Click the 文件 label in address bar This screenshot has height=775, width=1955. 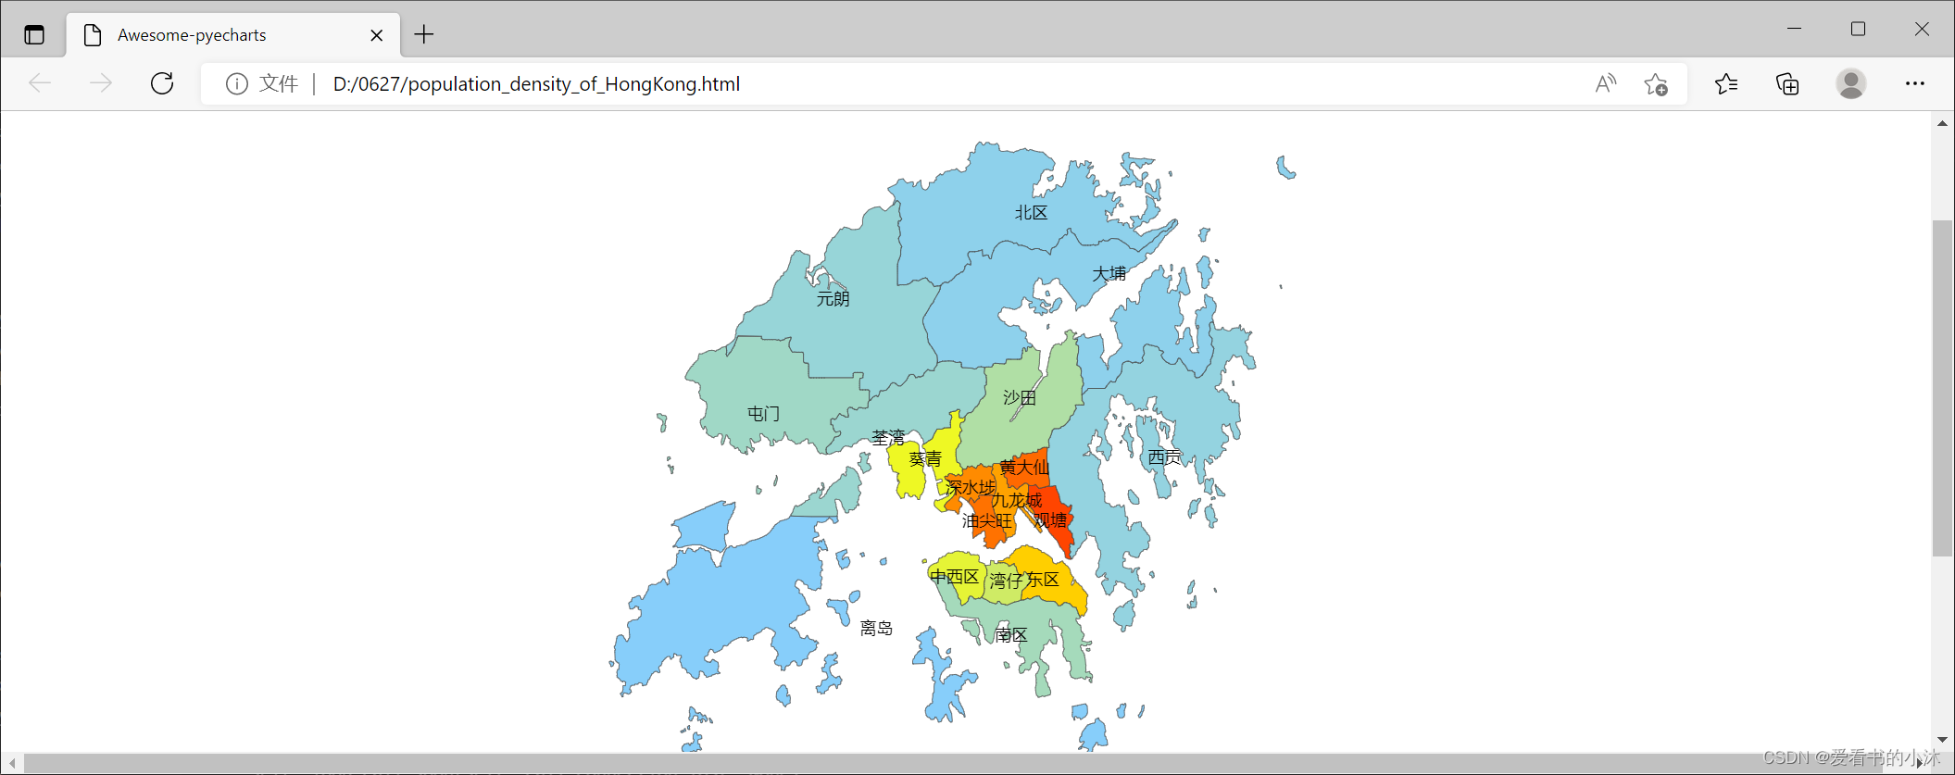[x=279, y=84]
